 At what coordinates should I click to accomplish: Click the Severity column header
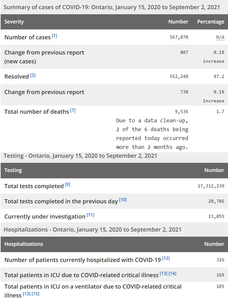click(x=14, y=22)
